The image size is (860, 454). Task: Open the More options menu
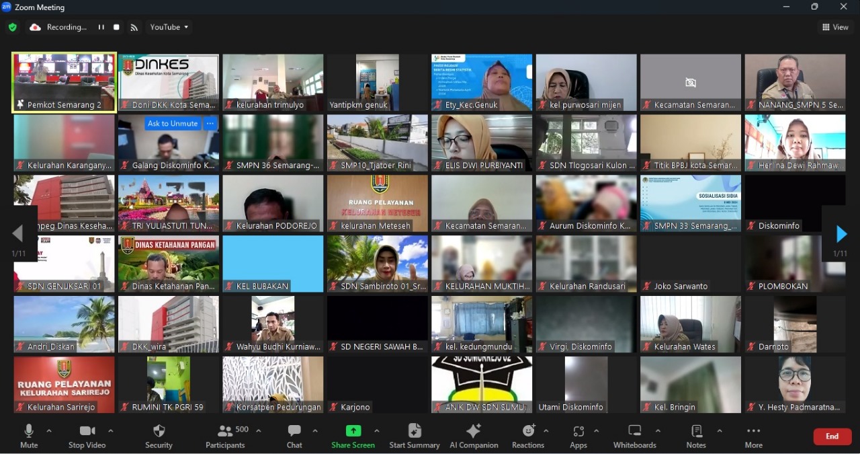coord(753,436)
